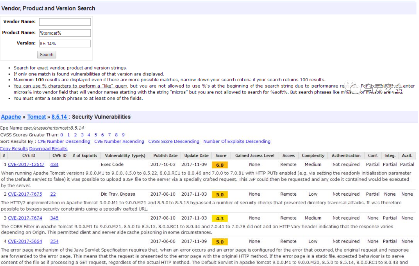Click the Exec Code vulnerability type cell

(x=112, y=165)
